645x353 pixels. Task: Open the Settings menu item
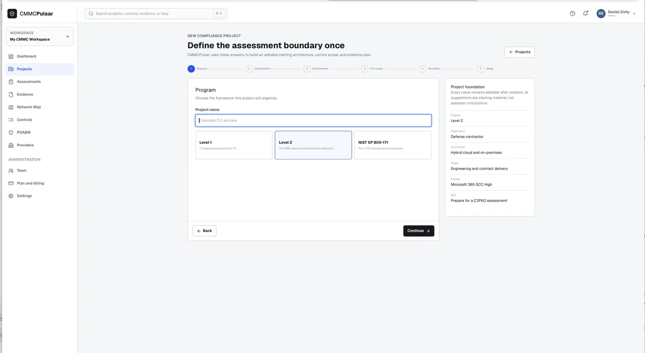point(40,196)
